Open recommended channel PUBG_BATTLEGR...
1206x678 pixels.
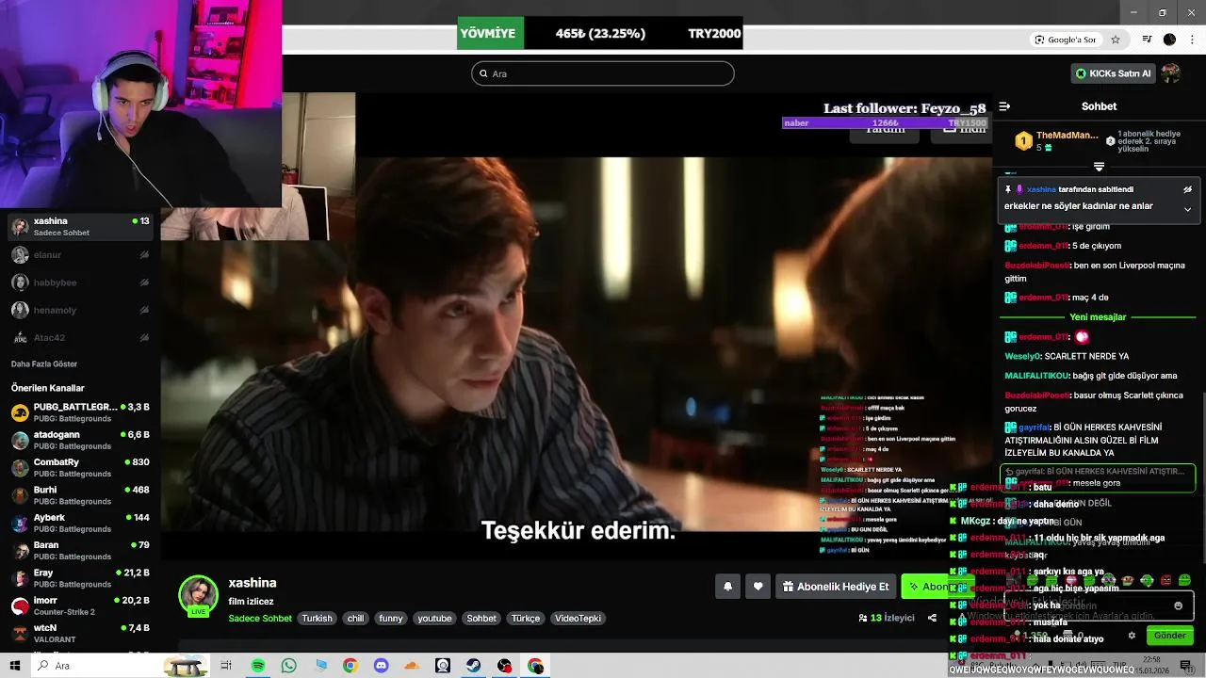tap(80, 412)
